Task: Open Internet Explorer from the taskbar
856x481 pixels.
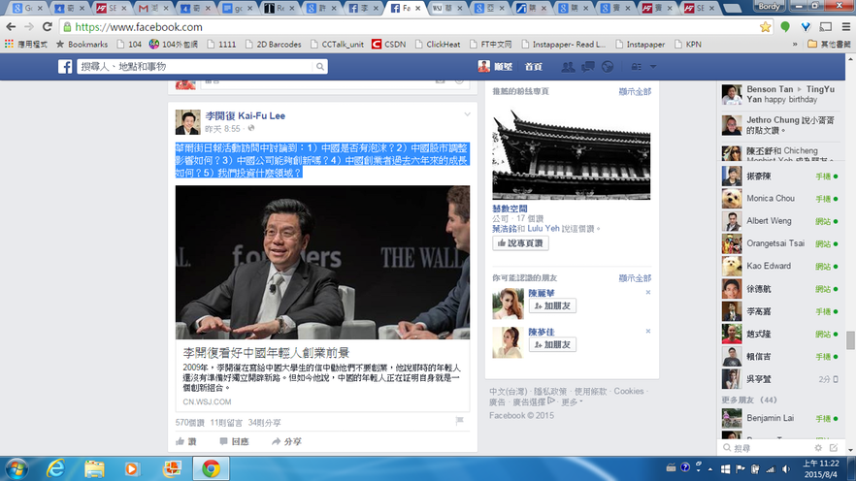Action: pos(55,468)
